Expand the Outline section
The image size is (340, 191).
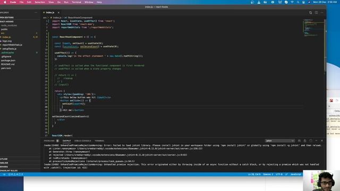[20, 159]
